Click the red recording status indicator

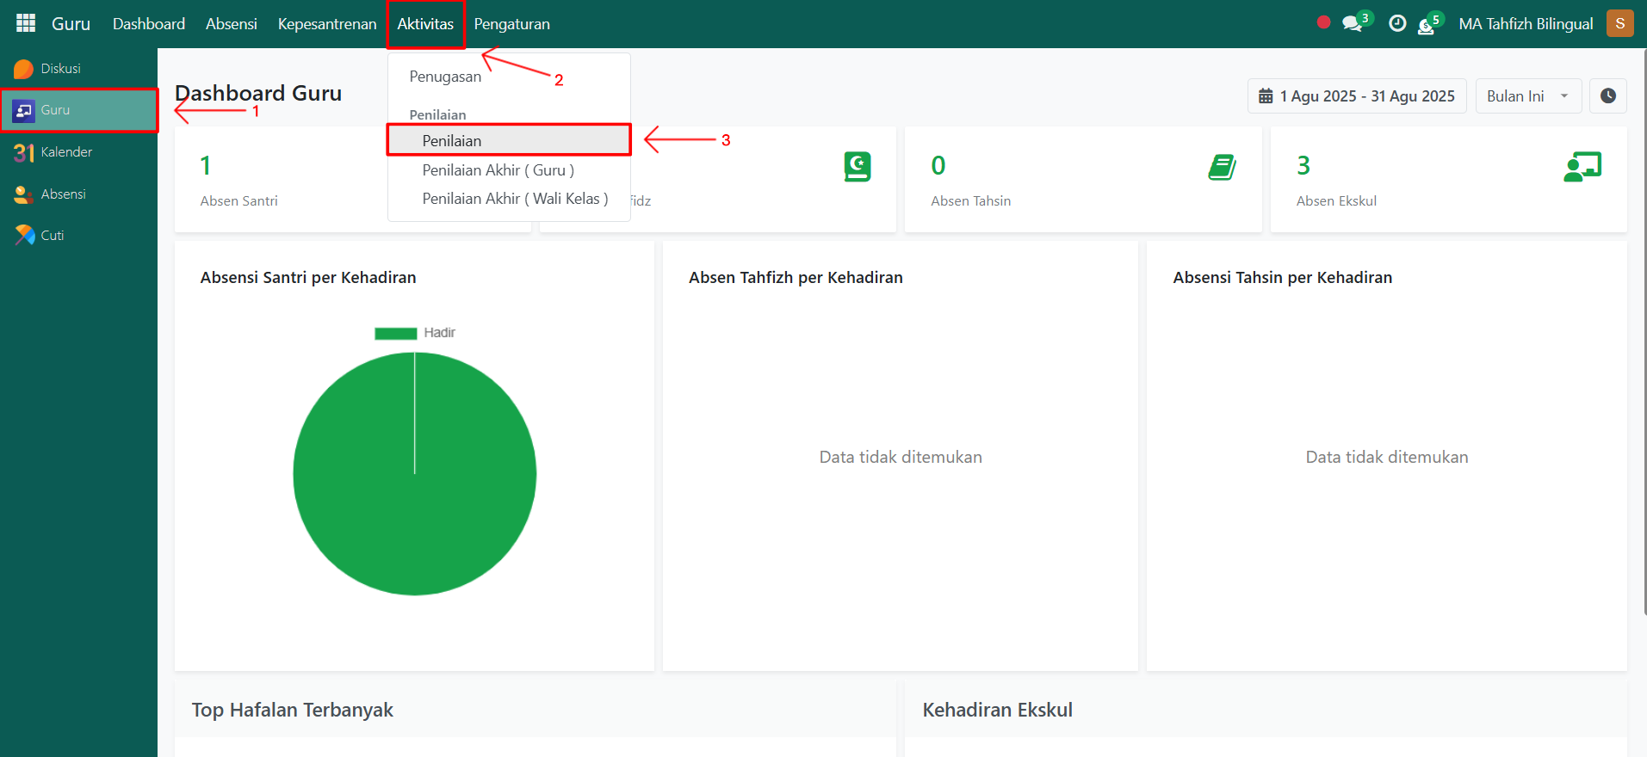(x=1323, y=23)
